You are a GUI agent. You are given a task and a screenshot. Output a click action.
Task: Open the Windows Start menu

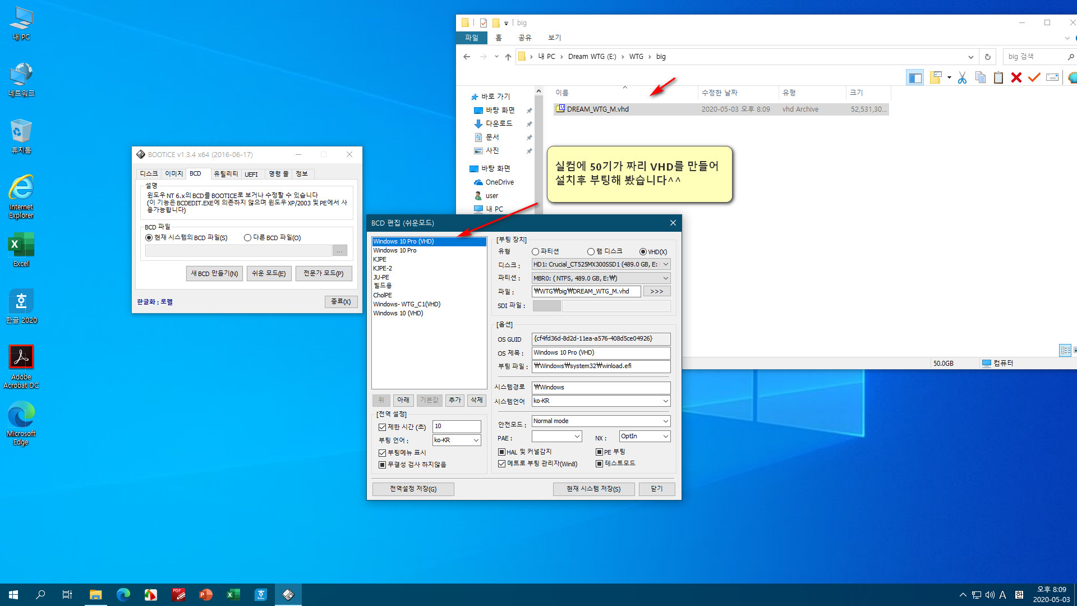(x=13, y=595)
